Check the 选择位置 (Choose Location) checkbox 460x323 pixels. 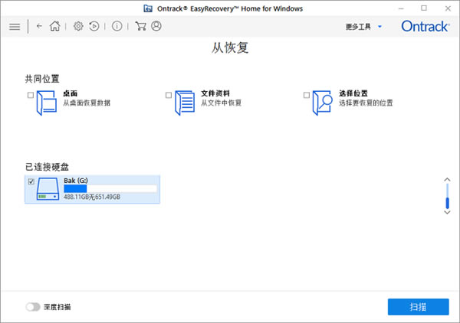click(307, 96)
